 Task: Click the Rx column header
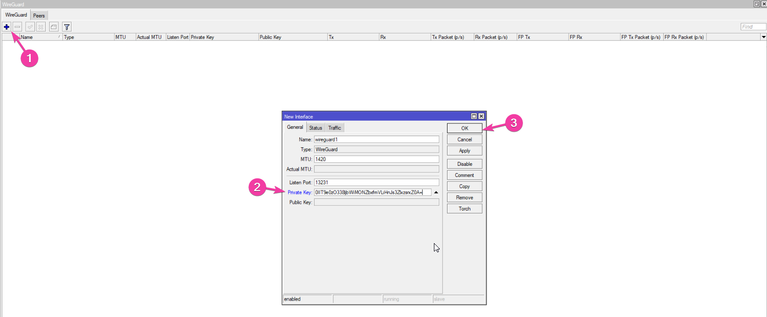click(x=405, y=37)
